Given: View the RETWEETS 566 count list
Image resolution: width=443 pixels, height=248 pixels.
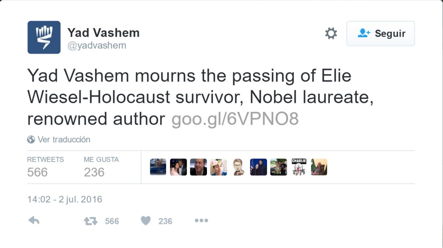Looking at the screenshot, I should (45, 167).
